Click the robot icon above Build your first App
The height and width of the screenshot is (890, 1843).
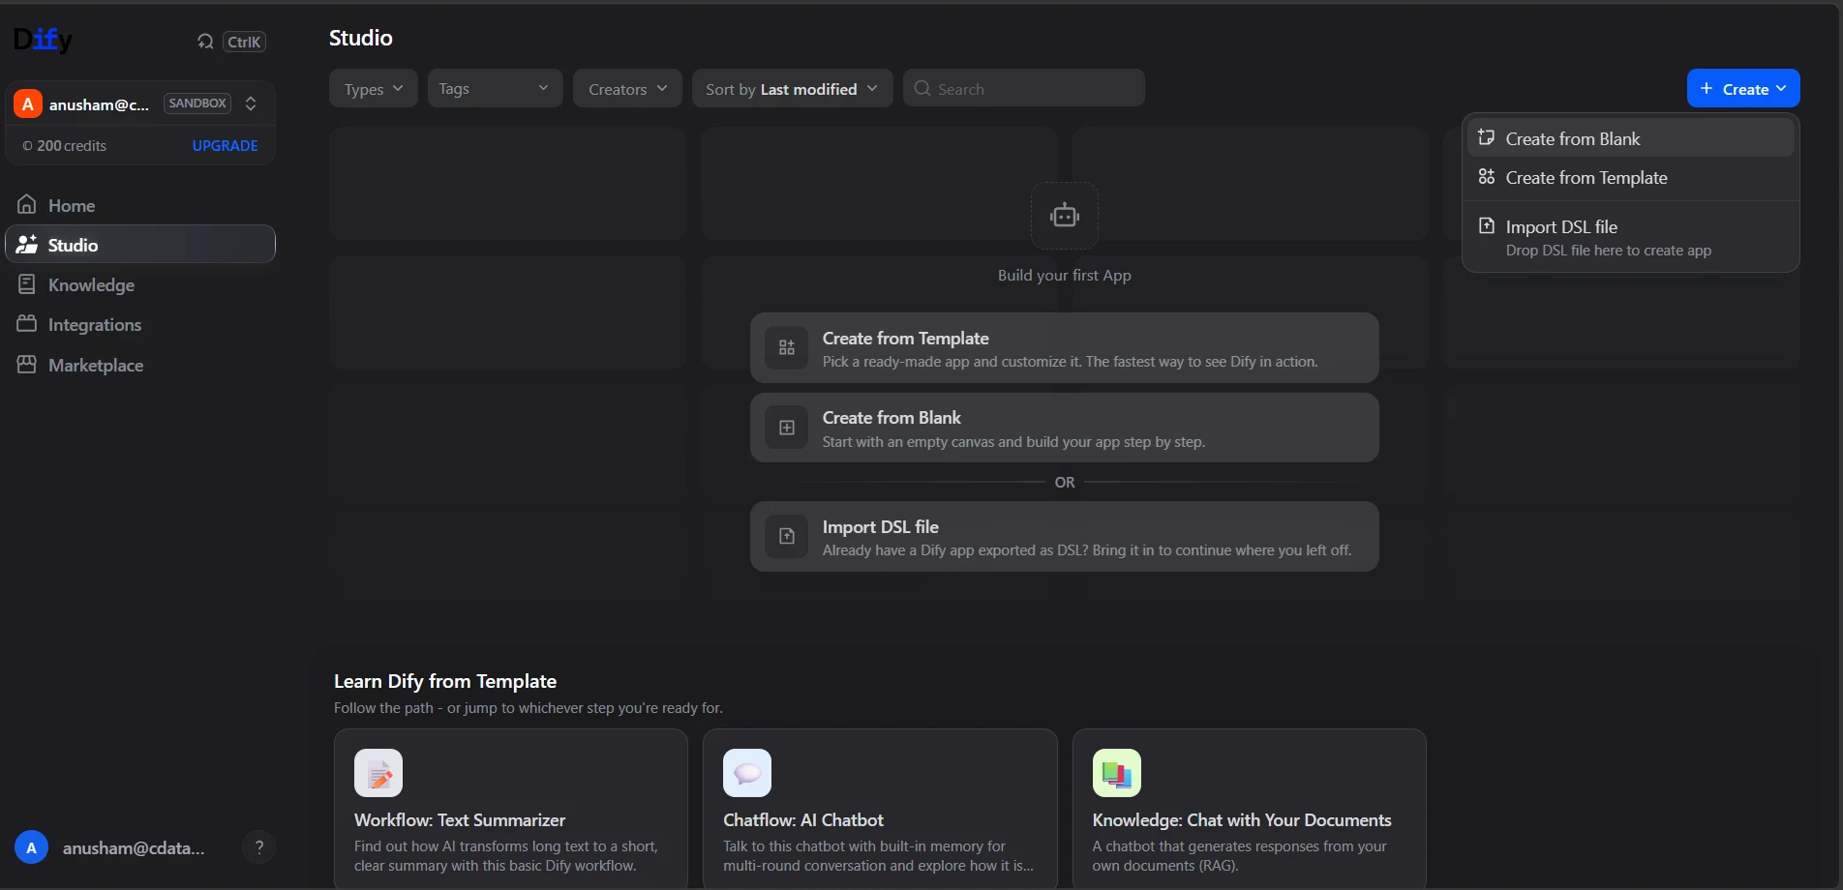1065,216
